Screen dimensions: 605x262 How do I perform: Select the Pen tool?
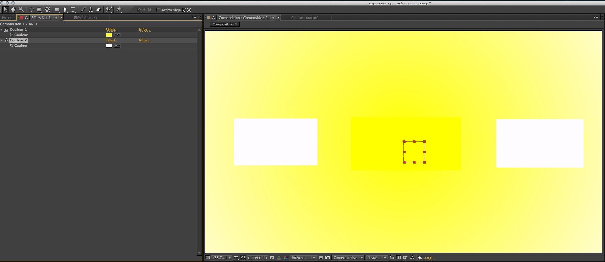(x=65, y=10)
